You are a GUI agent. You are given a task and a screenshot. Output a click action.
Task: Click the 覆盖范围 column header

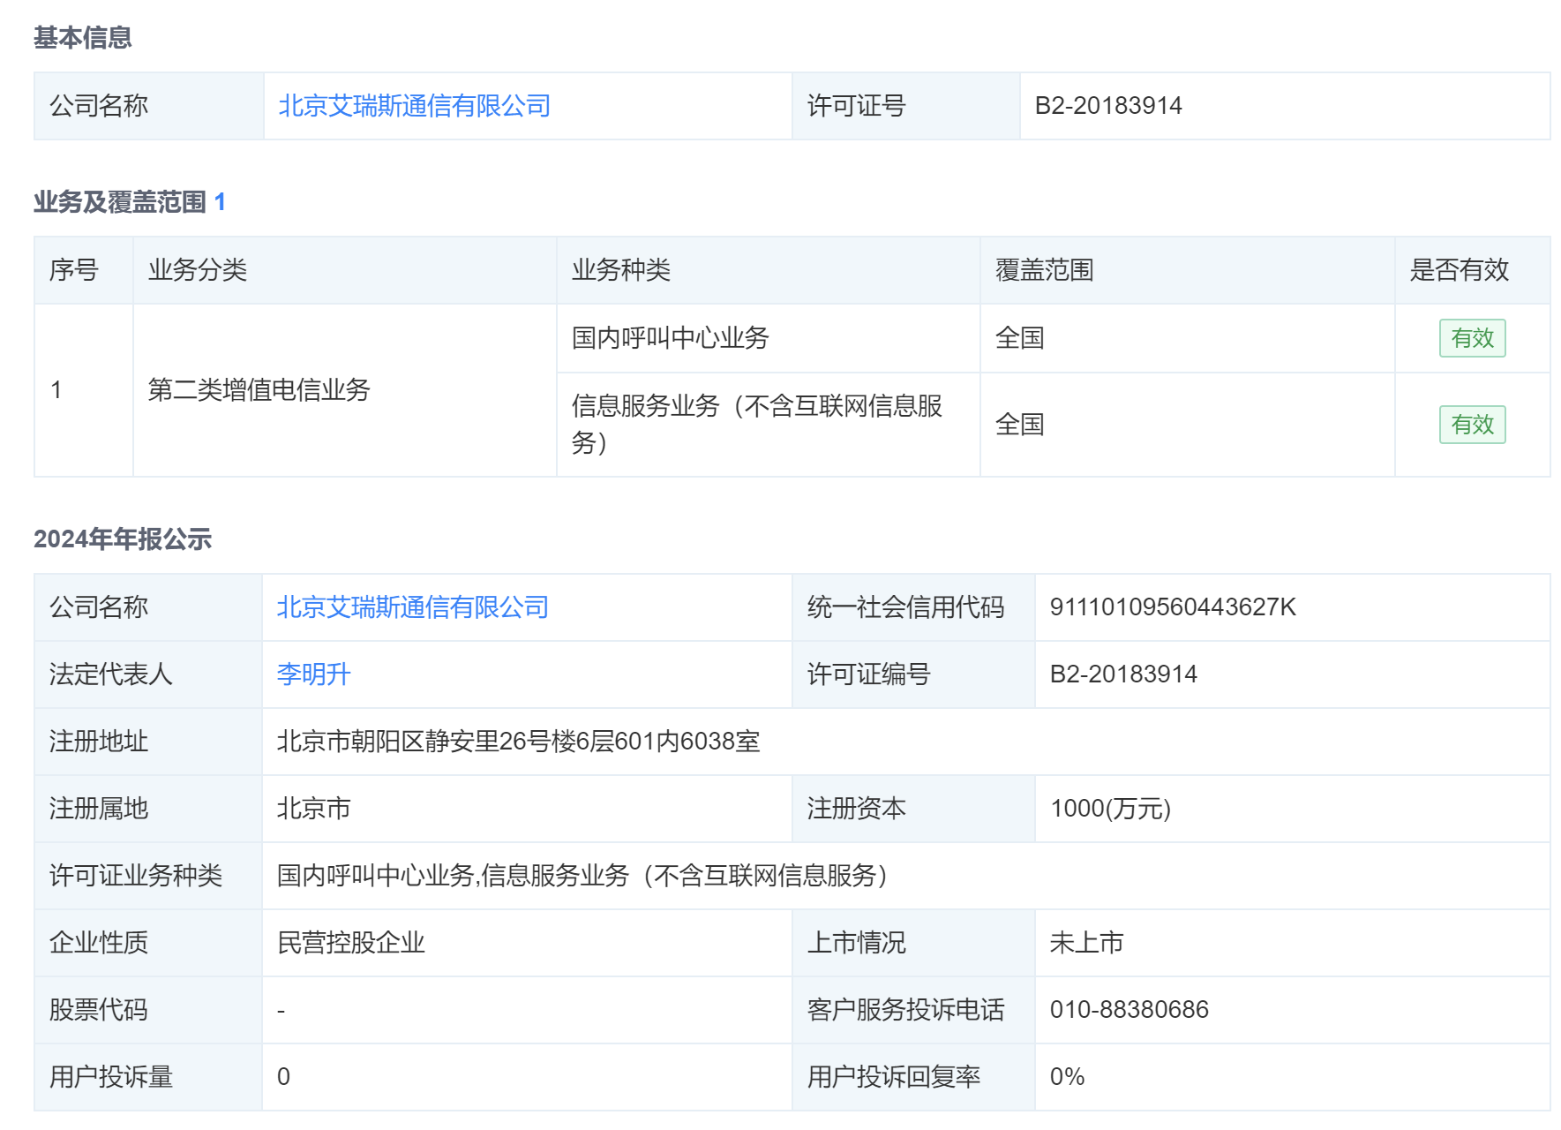point(1042,270)
